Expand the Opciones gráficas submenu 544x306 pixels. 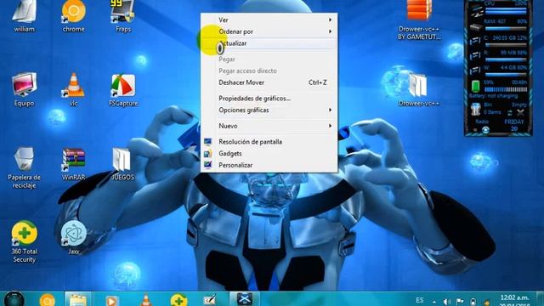point(269,110)
